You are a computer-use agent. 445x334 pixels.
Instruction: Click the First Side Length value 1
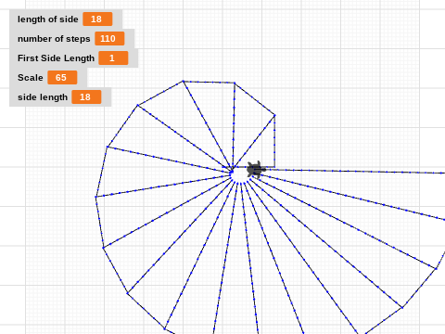pos(113,58)
